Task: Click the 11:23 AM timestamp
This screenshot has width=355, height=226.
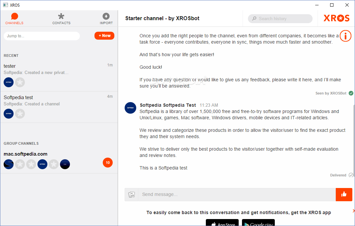Action: [x=209, y=105]
